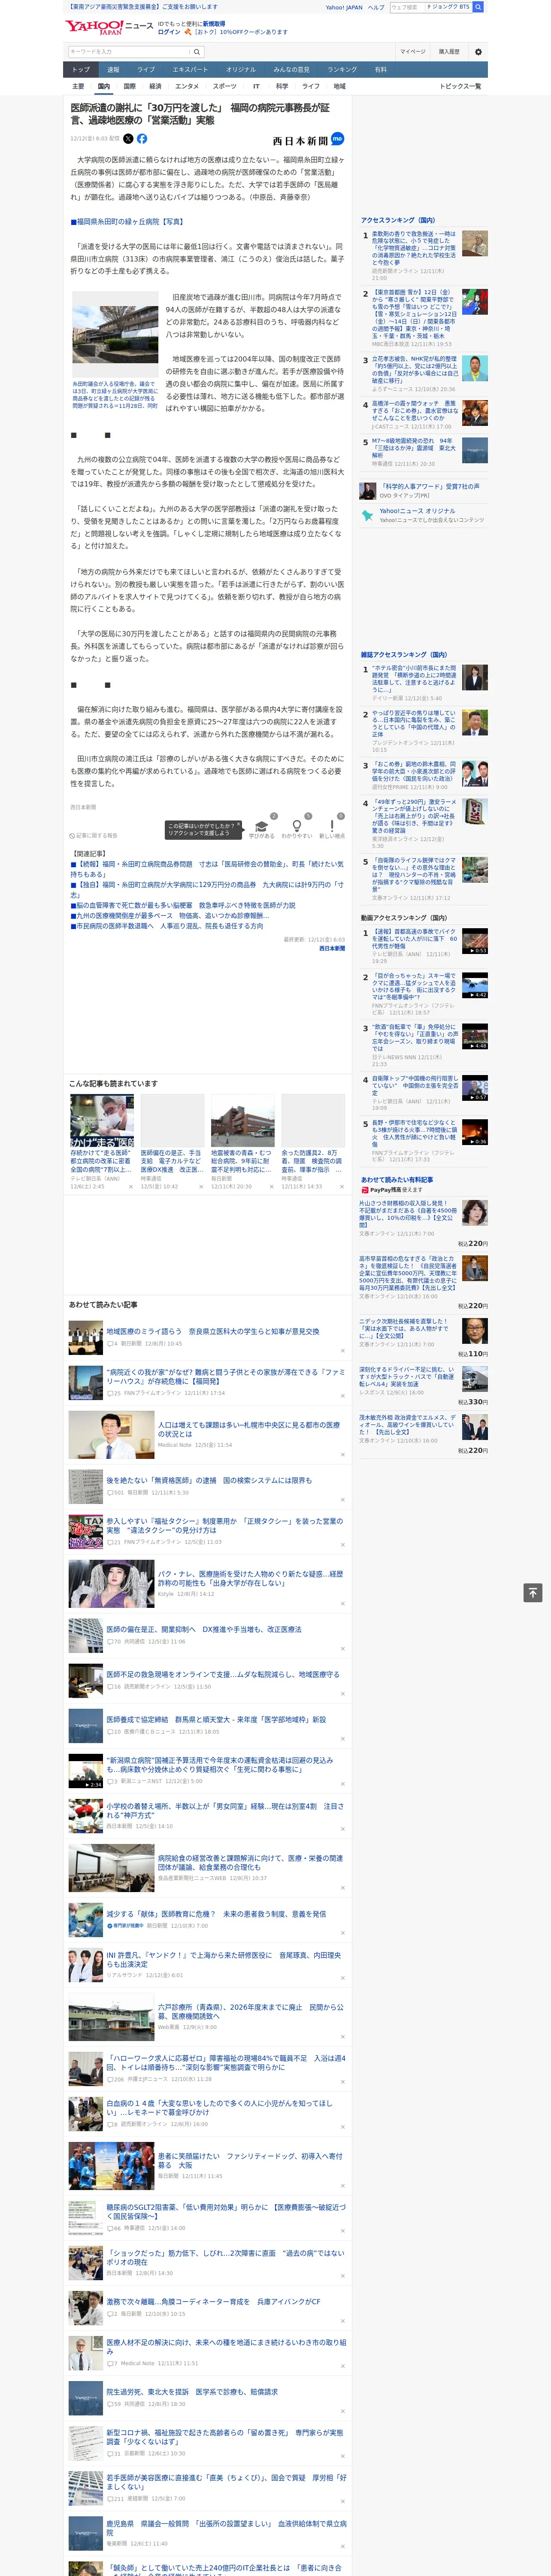Image resolution: width=551 pixels, height=2576 pixels.
Task: Report this article via 記事に関する報告
Action: tap(94, 835)
